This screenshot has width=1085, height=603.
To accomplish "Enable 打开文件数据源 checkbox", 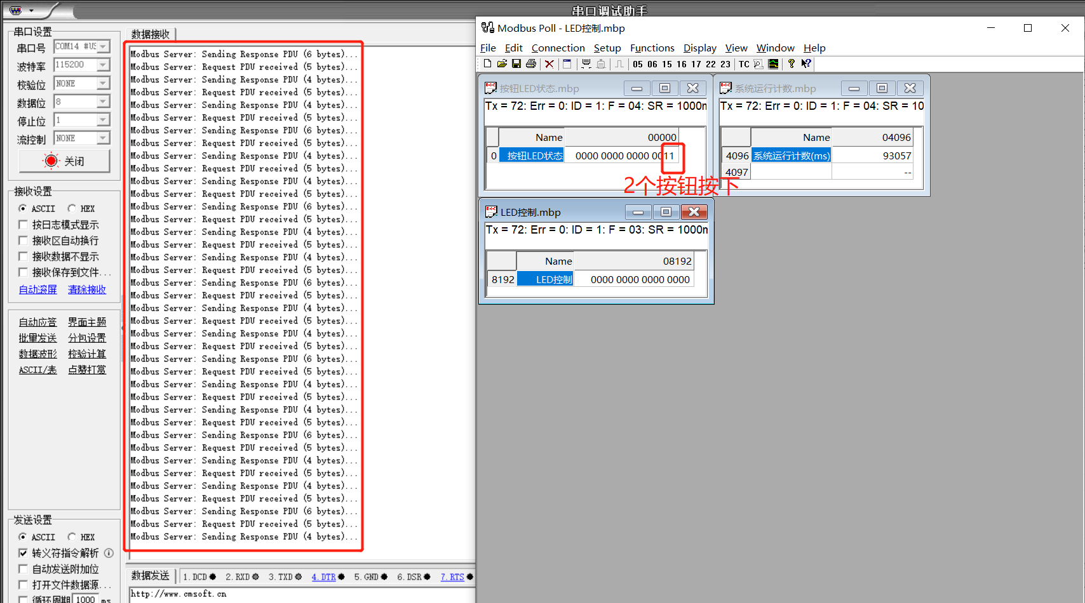I will [x=23, y=585].
